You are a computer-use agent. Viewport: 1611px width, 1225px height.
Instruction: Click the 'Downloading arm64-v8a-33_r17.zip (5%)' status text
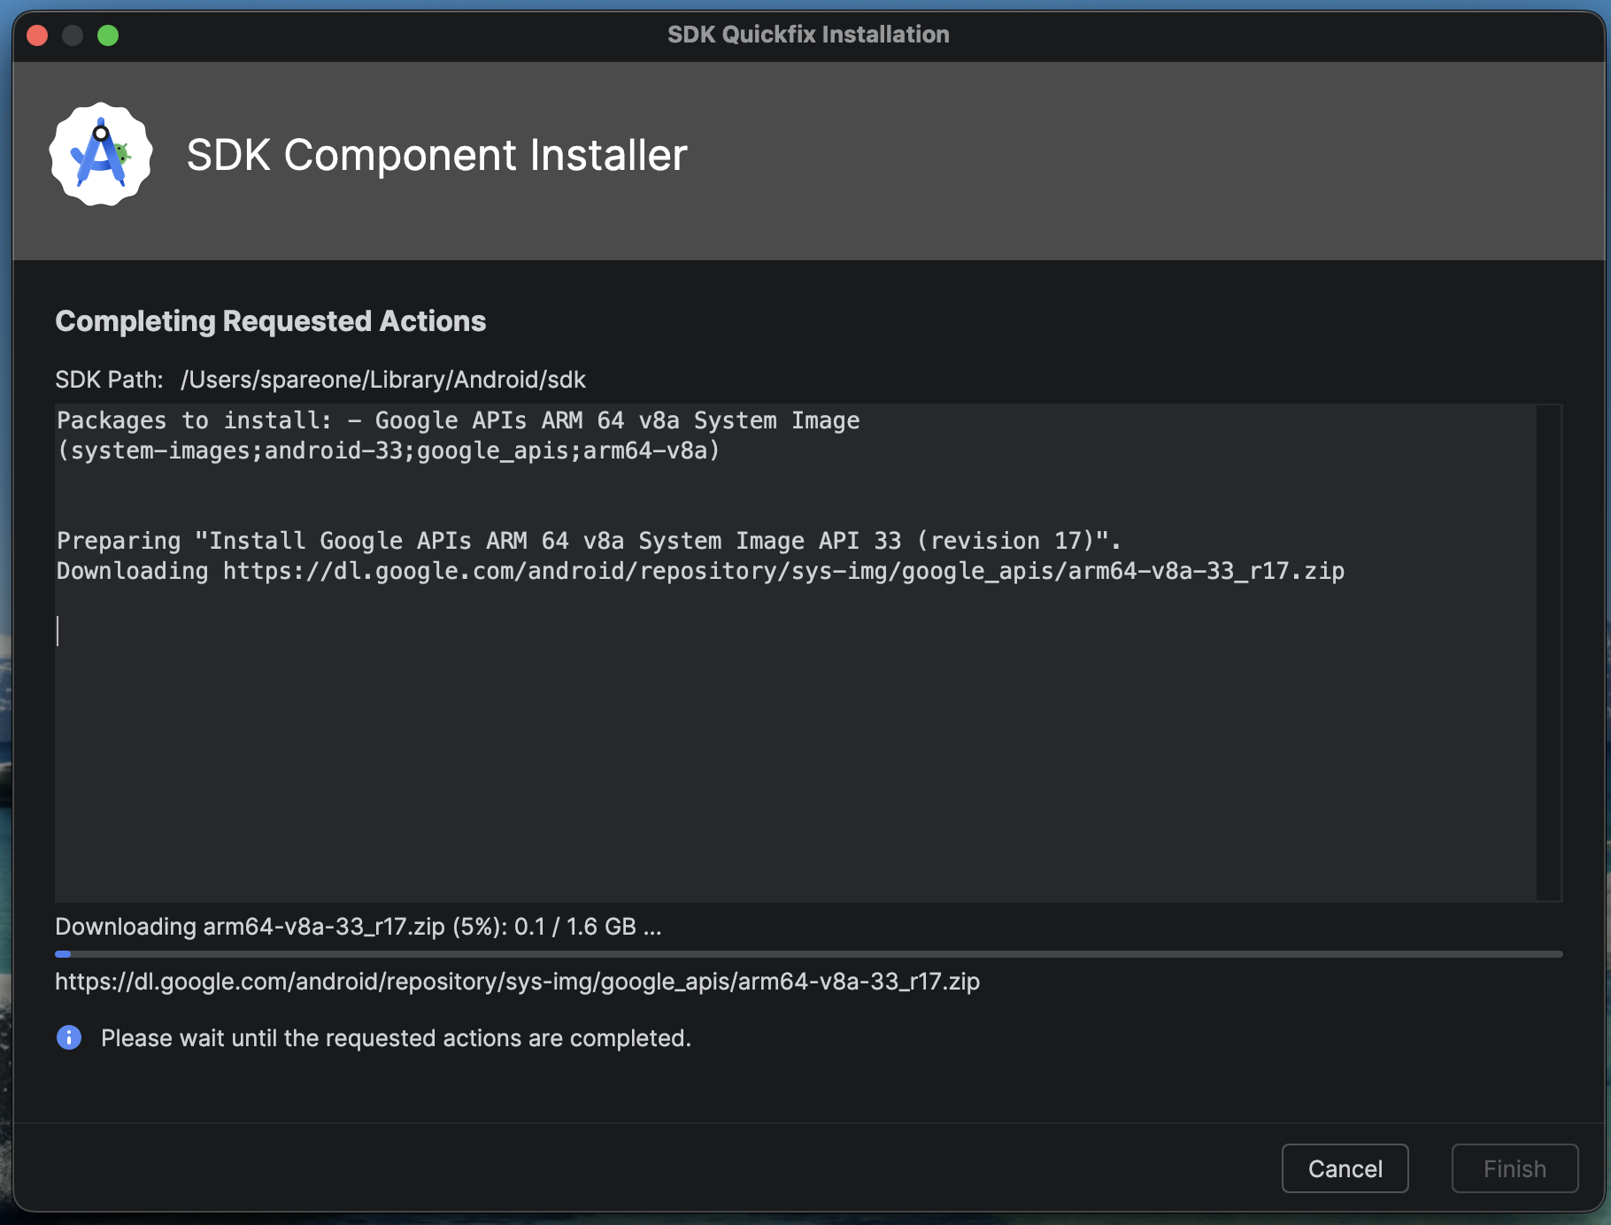[358, 927]
